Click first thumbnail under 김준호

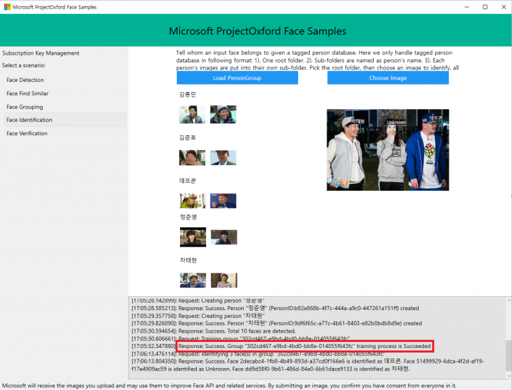(192, 158)
